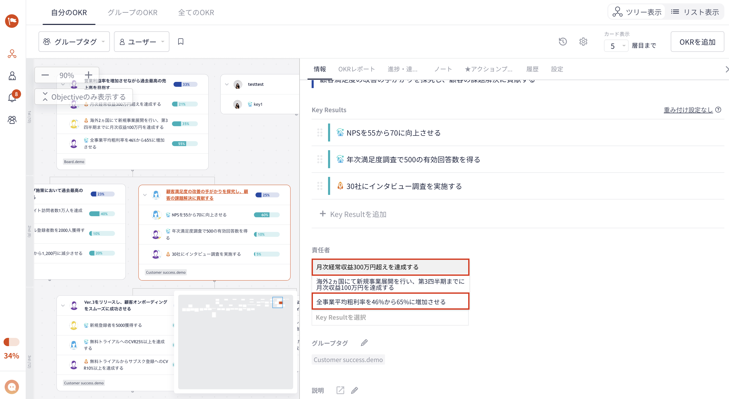The width and height of the screenshot is (729, 399).
Task: Open the ★アクションプ... tab
Action: 488,69
